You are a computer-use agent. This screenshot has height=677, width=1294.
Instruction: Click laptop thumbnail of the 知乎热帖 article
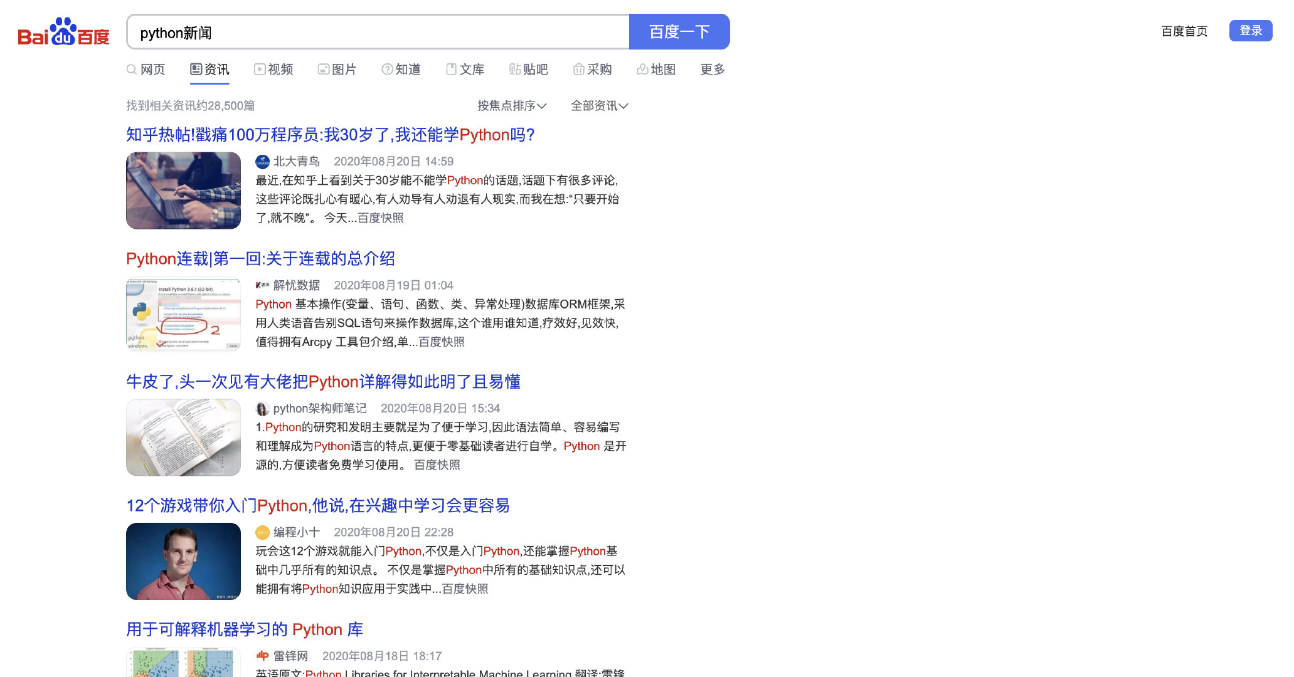click(183, 191)
